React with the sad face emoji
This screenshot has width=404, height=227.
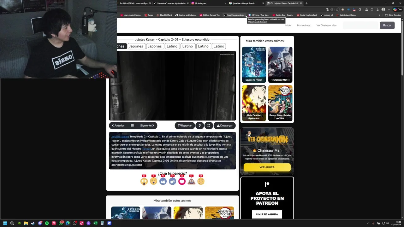pos(201,181)
